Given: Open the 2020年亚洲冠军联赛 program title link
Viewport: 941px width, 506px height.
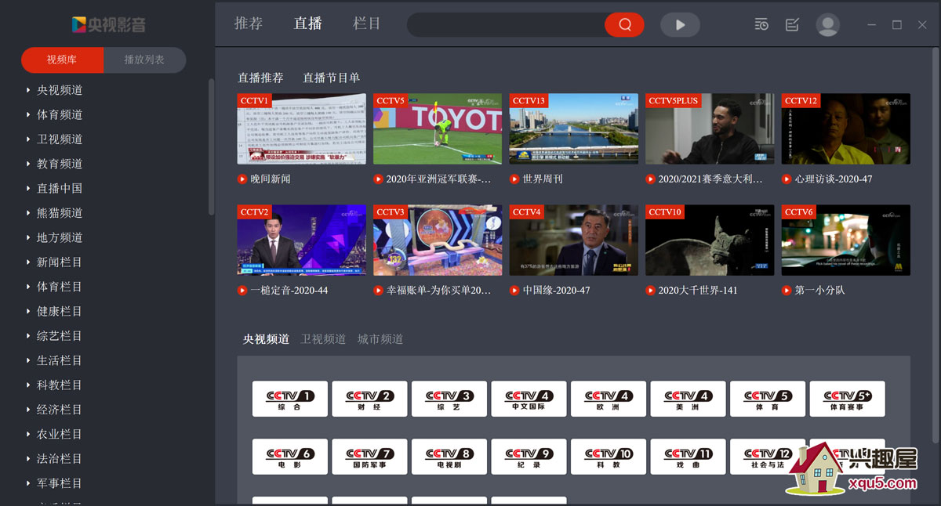Looking at the screenshot, I should tap(438, 179).
